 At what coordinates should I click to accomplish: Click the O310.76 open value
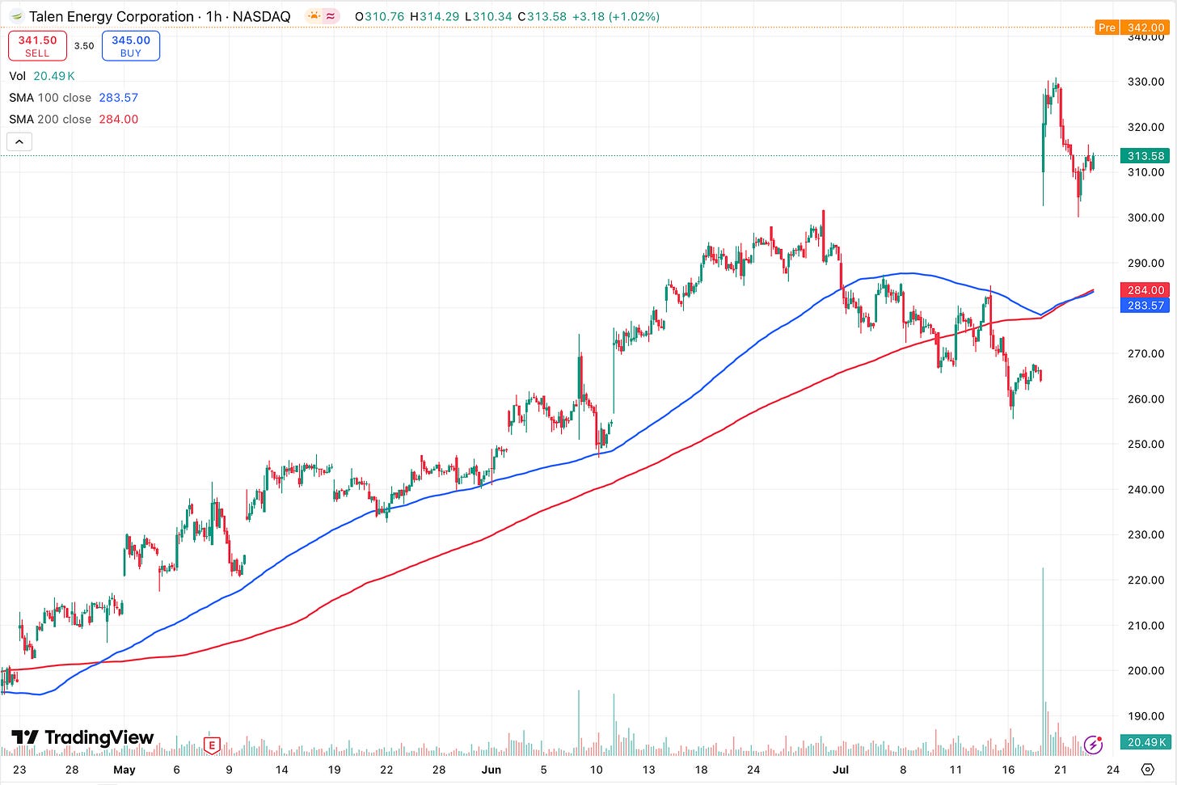380,16
